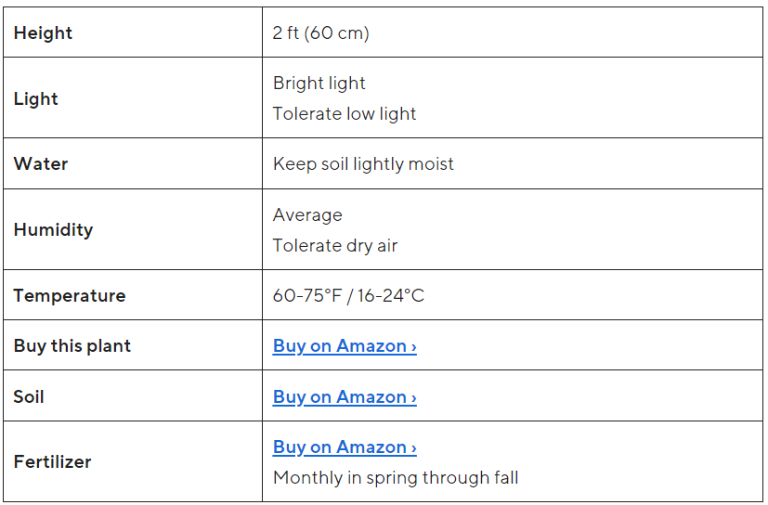Select the Light row label
The height and width of the screenshot is (505, 768).
click(36, 99)
